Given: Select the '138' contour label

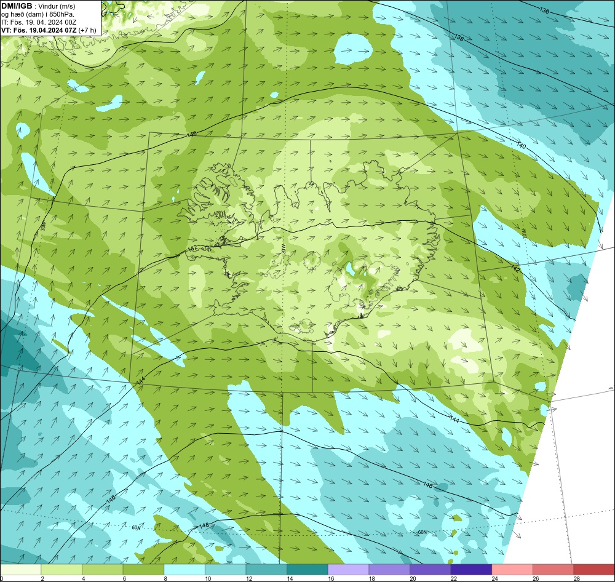Looking at the screenshot, I should [x=459, y=38].
